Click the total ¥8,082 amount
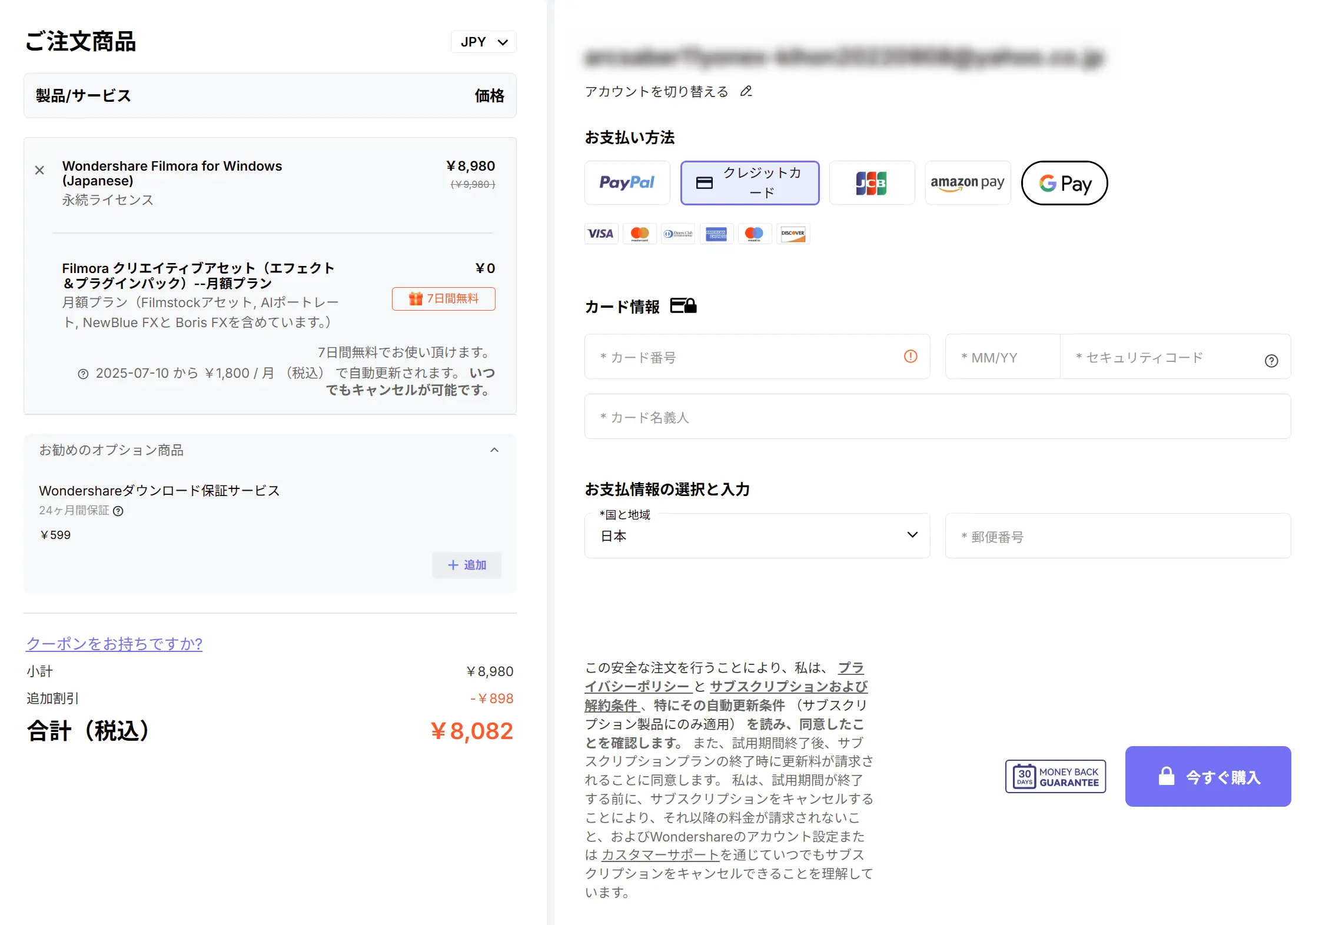The image size is (1319, 925). (x=472, y=731)
